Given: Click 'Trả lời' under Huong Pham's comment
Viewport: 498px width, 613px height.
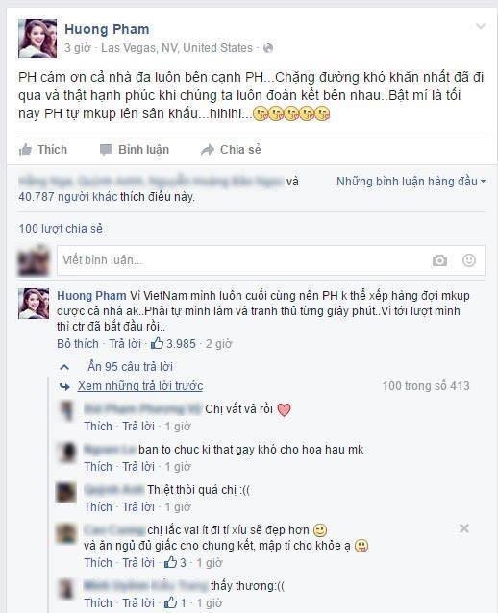Looking at the screenshot, I should point(125,344).
